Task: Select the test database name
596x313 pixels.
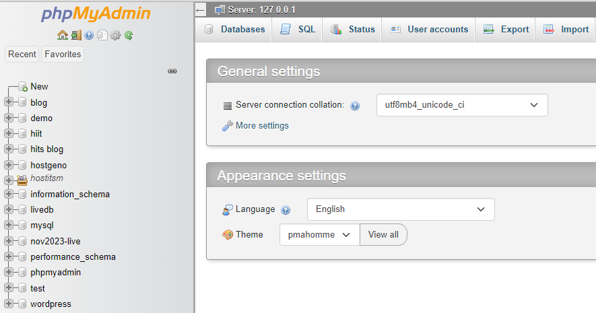Action: (38, 288)
